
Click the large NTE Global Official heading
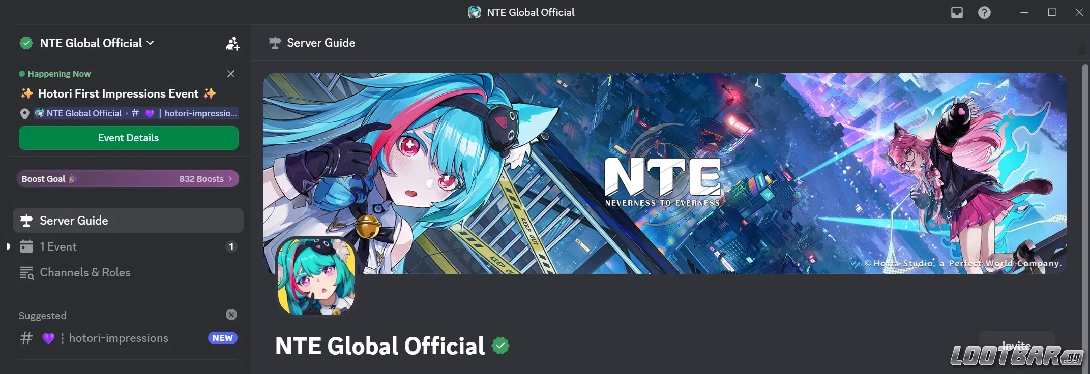[379, 346]
